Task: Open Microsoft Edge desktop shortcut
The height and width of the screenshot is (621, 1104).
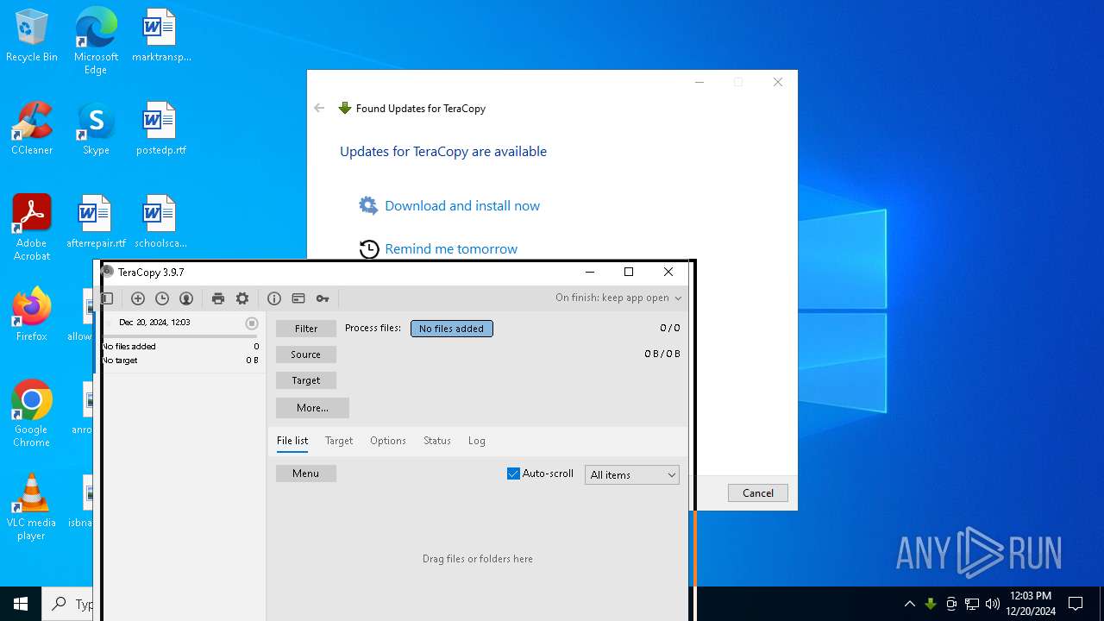Action: click(96, 41)
